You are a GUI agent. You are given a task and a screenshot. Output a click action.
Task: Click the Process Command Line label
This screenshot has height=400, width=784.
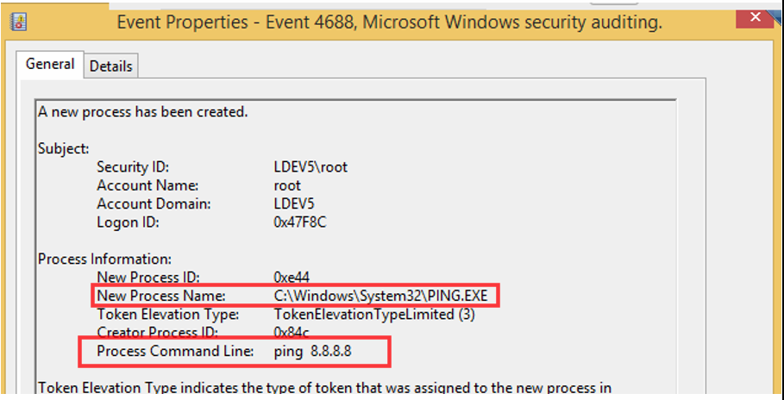pyautogui.click(x=176, y=351)
